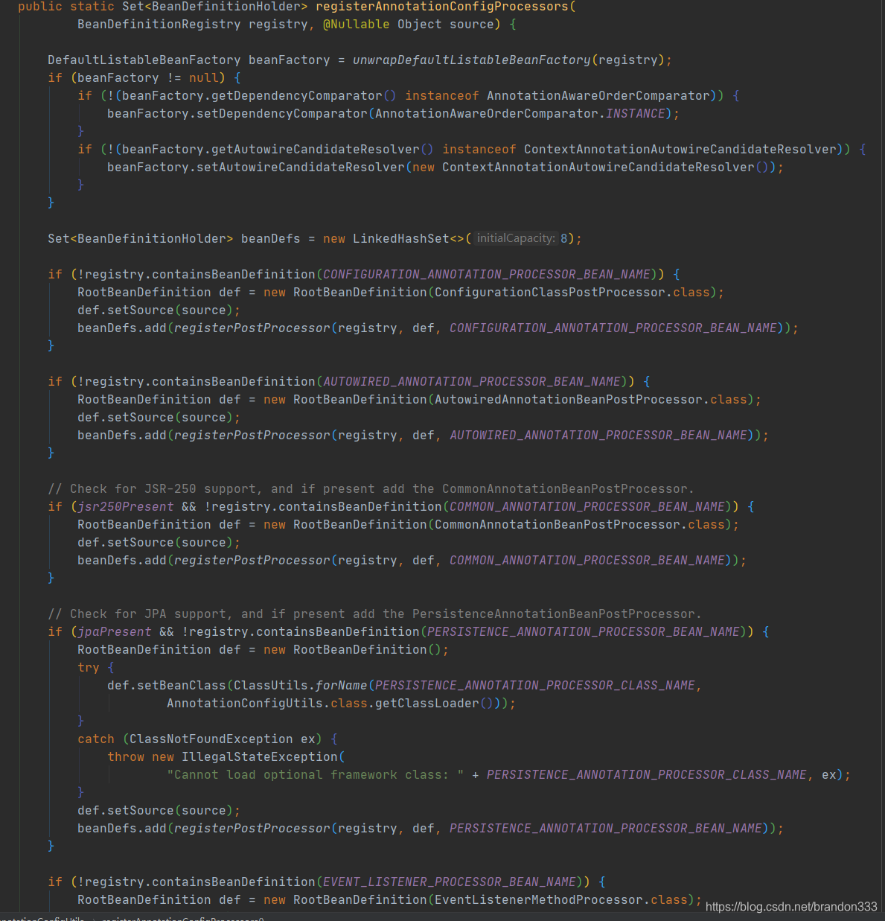The image size is (885, 921).
Task: Click EVENT_LISTENER_PROCESSOR_BEAN_NAME constant
Action: (450, 882)
